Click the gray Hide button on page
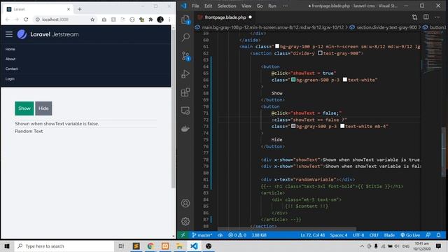 [x=43, y=108]
